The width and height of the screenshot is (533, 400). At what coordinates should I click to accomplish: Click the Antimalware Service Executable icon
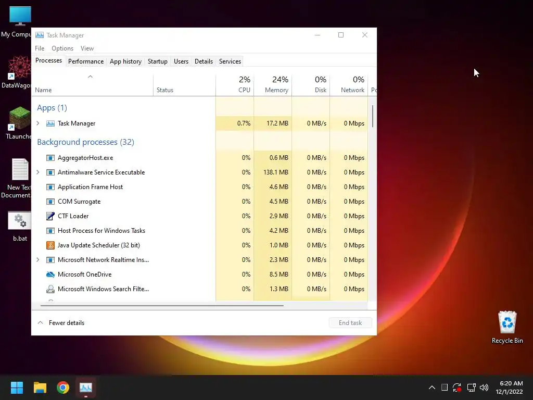coord(50,172)
